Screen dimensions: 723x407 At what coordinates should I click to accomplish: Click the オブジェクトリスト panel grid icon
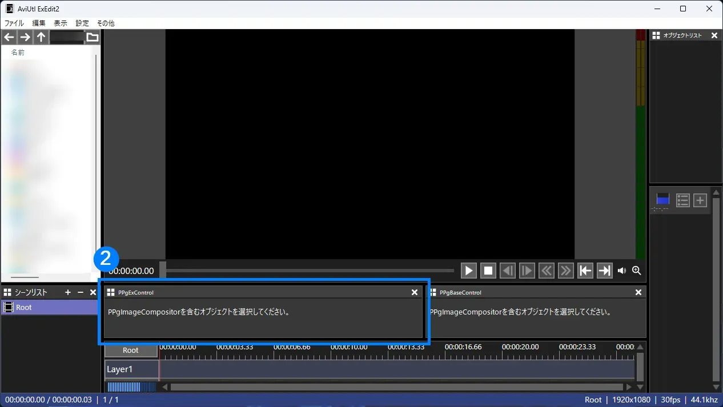click(656, 35)
